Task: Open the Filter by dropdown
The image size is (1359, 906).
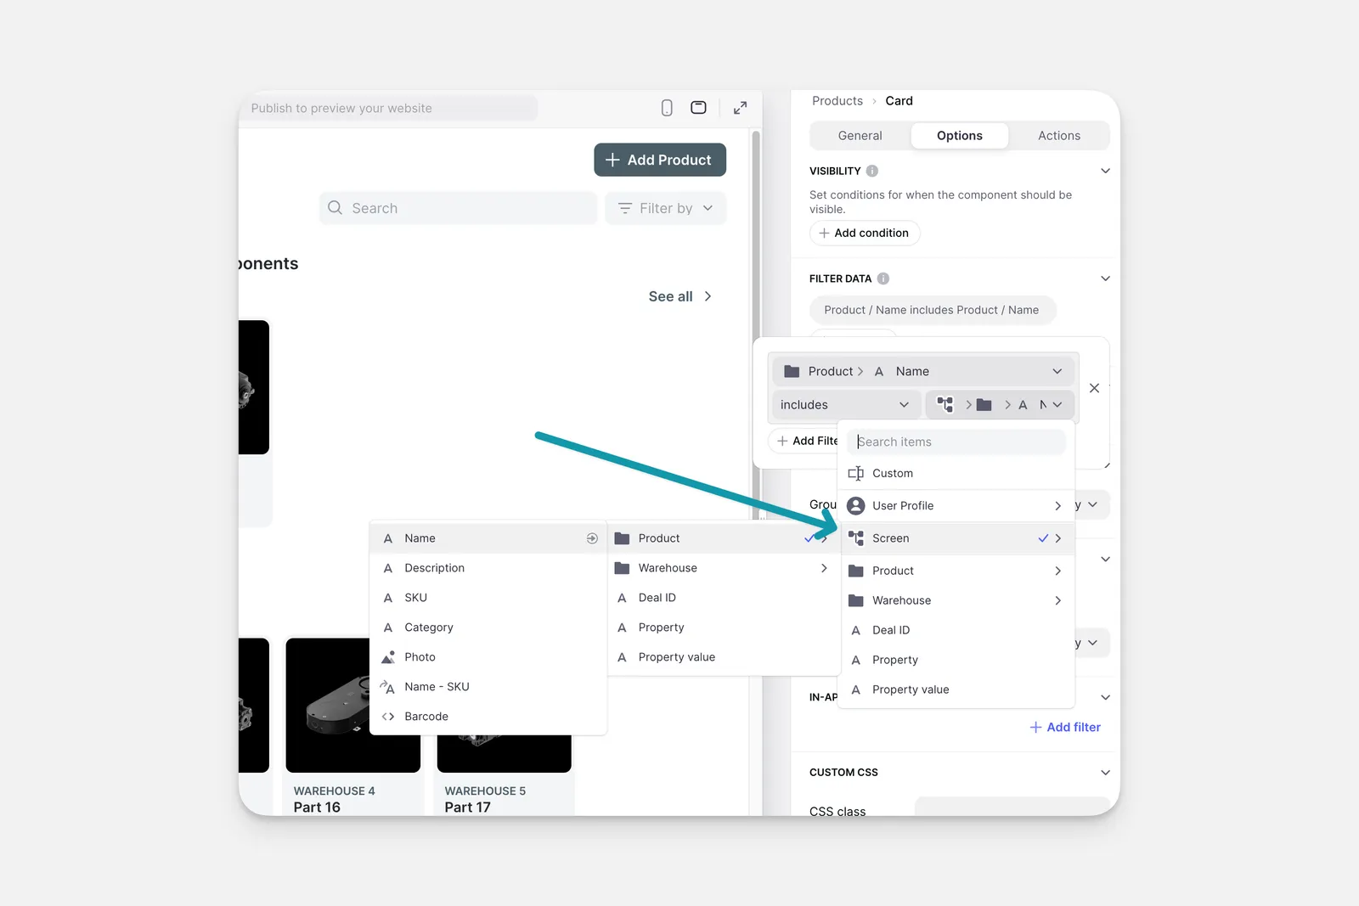Action: pyautogui.click(x=665, y=208)
